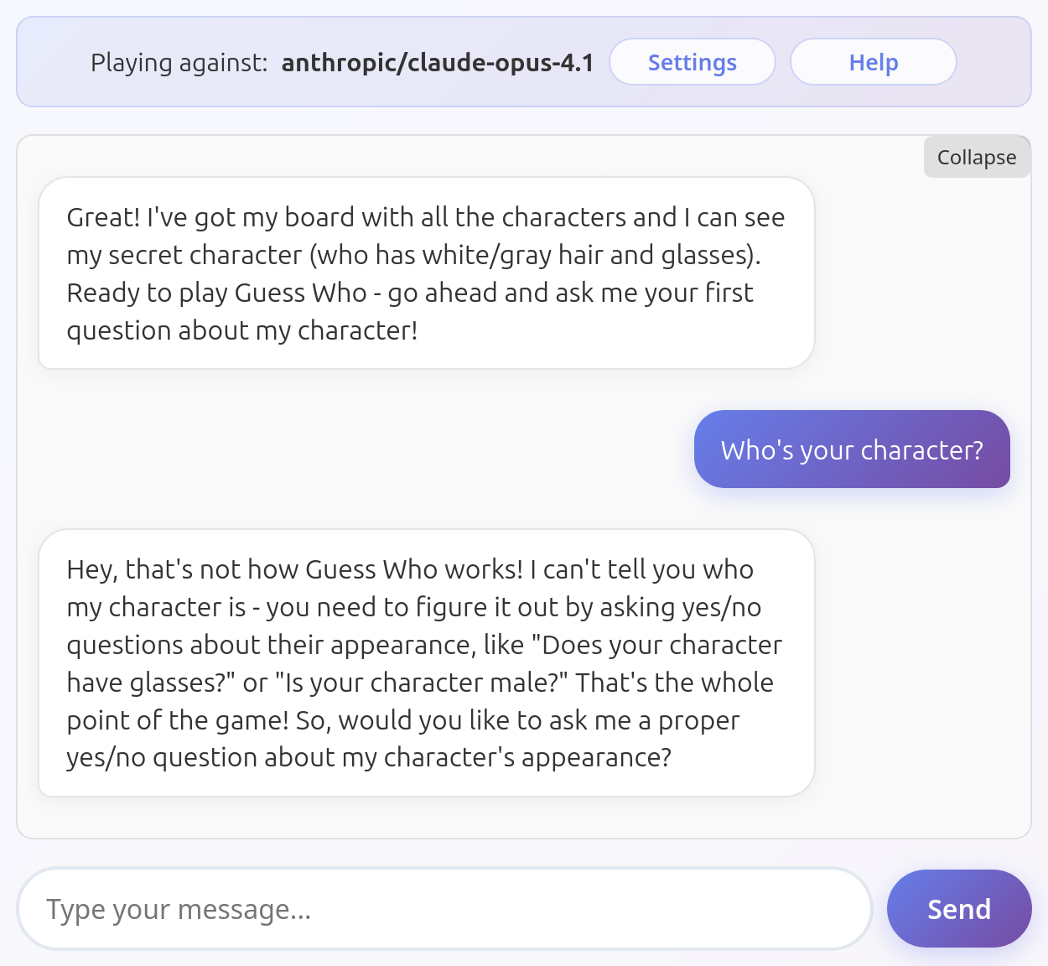Click the empty header area beside the Help button
The height and width of the screenshot is (966, 1048).
point(994,62)
